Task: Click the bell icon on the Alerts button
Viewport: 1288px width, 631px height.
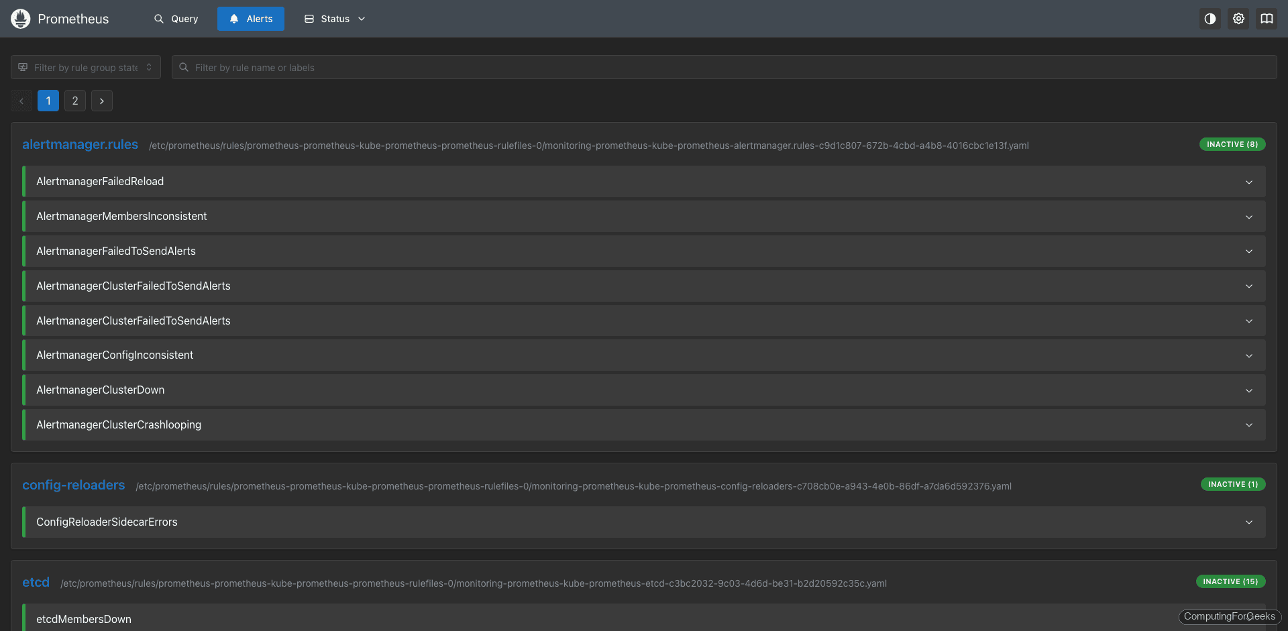Action: click(233, 18)
